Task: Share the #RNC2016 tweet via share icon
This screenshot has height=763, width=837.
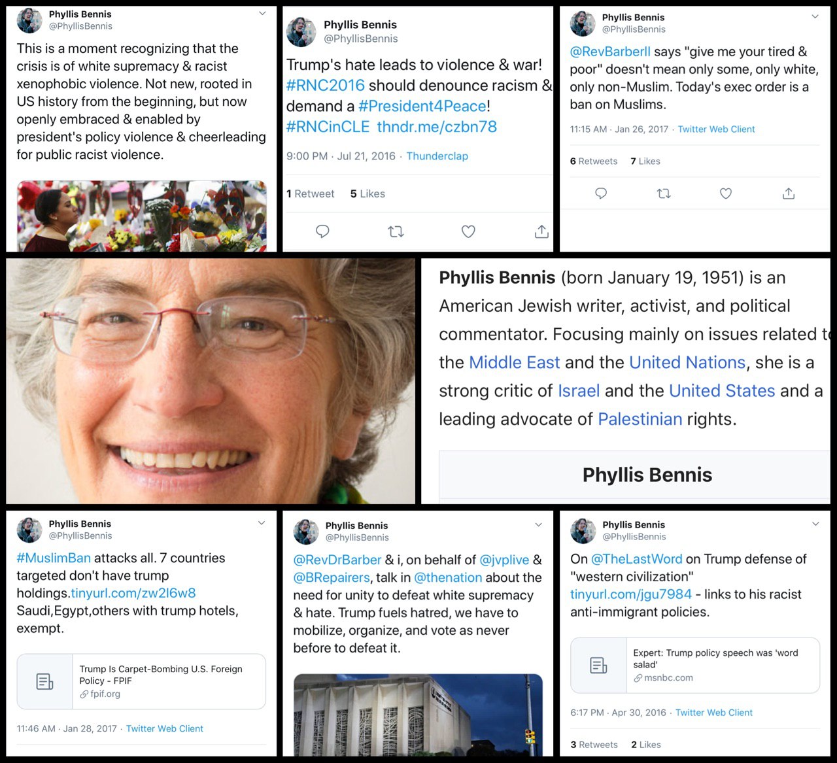Action: click(x=541, y=231)
